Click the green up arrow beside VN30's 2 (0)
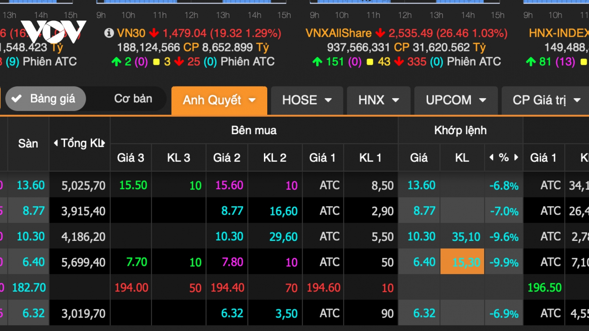This screenshot has height=331, width=589. click(x=116, y=62)
